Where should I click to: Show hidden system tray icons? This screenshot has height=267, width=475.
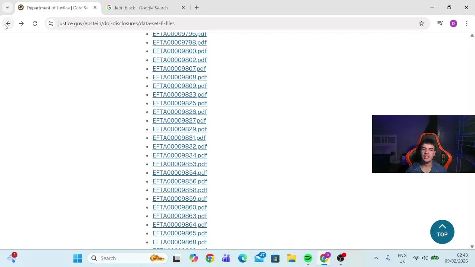[376, 258]
